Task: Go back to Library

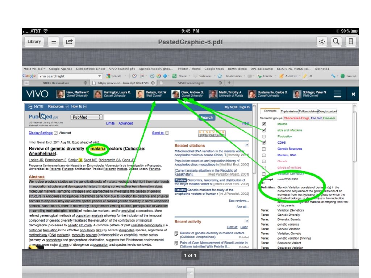Action: click(34, 42)
